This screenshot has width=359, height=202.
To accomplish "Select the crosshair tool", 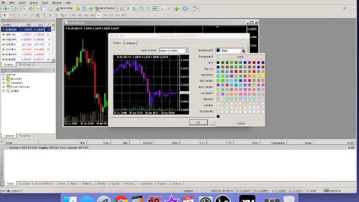I will point(11,15).
